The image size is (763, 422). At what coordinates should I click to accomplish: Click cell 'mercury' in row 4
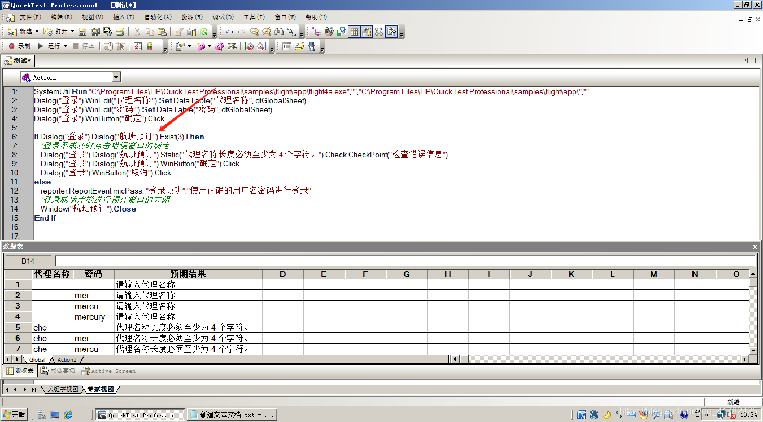tap(94, 317)
